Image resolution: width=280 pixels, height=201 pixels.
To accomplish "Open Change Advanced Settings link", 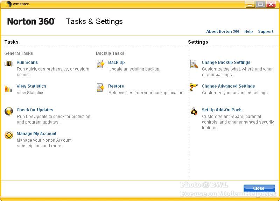I will tap(228, 86).
